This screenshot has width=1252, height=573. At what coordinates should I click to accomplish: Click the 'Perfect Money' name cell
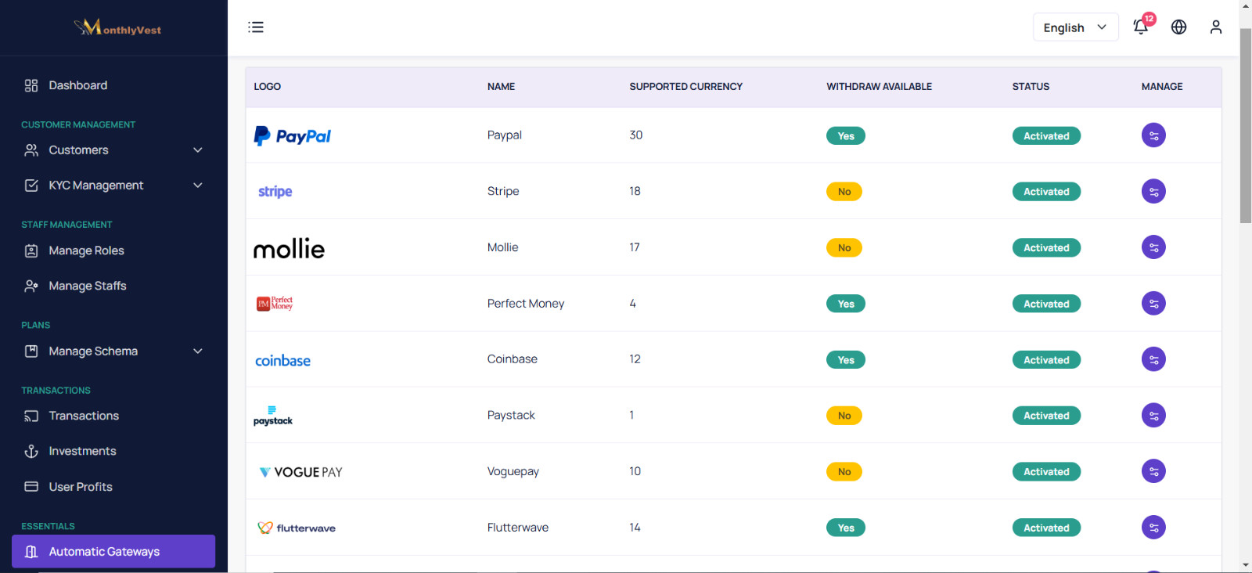[x=526, y=304]
